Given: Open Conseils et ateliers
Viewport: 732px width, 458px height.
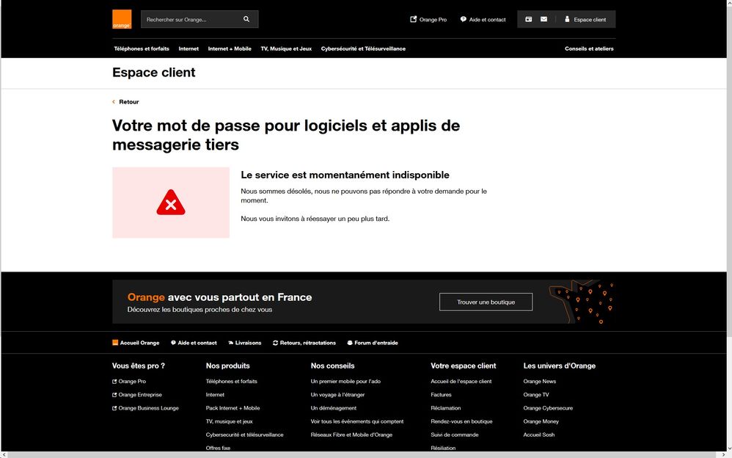Looking at the screenshot, I should (588, 48).
